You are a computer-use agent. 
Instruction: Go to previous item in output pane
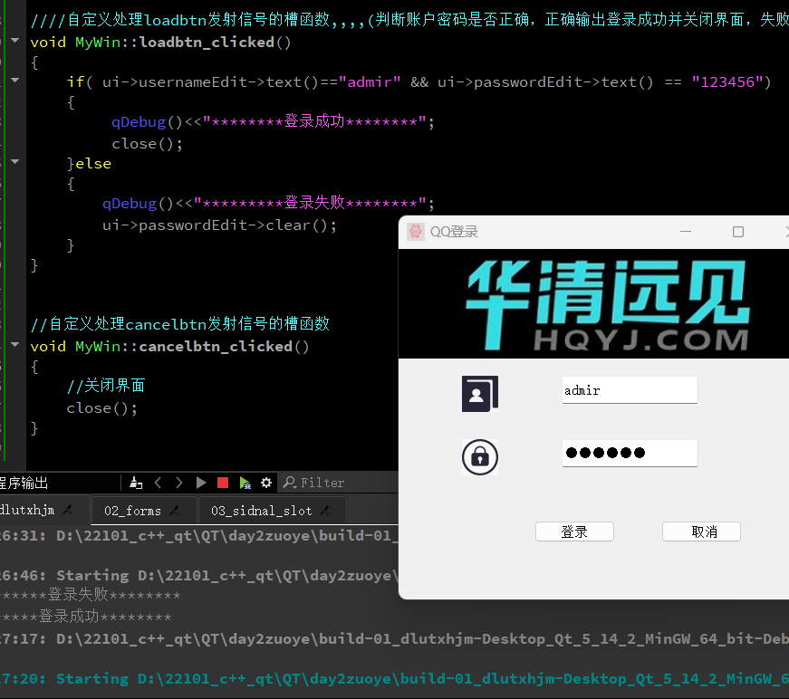(x=158, y=483)
